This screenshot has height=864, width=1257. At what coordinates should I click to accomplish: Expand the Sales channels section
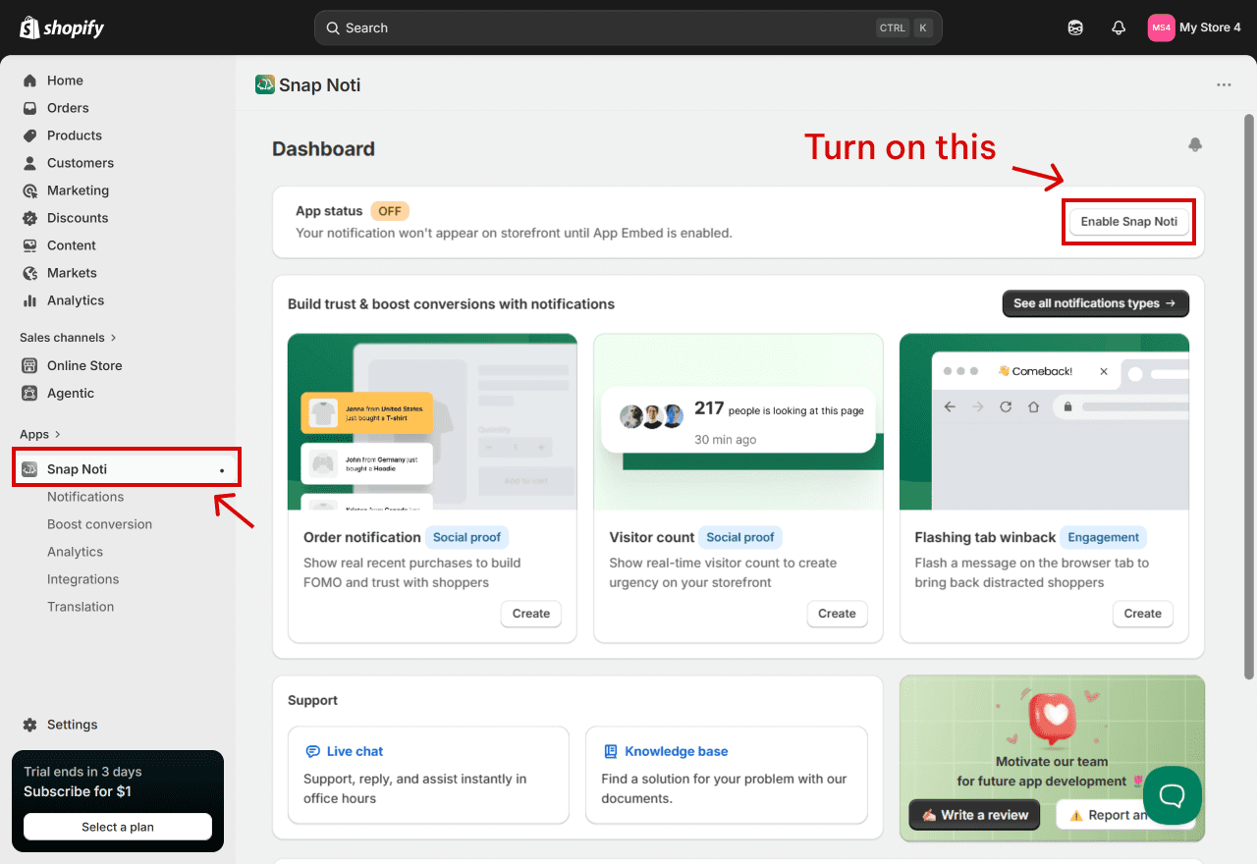pos(68,338)
